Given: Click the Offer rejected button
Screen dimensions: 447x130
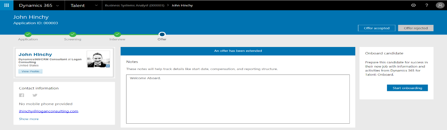Looking at the screenshot, I should point(416,28).
